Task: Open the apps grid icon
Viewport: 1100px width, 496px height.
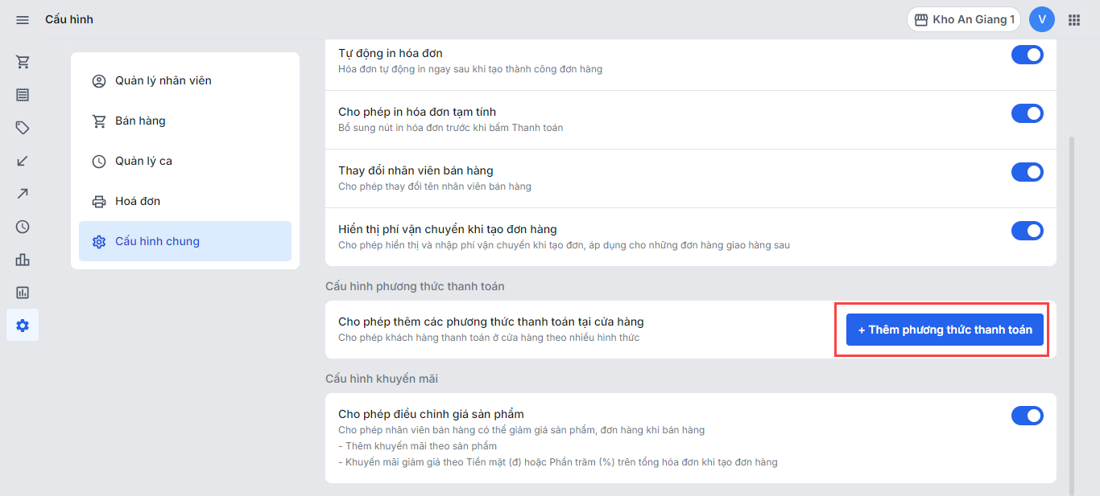Action: pos(1074,19)
